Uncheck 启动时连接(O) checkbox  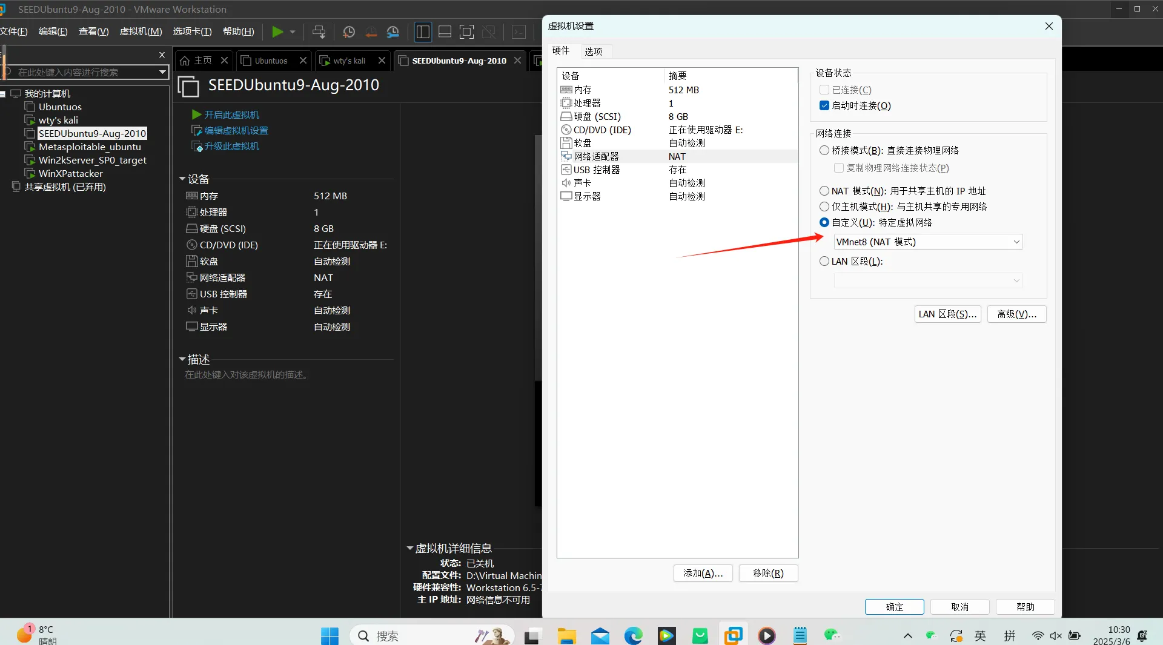point(824,105)
